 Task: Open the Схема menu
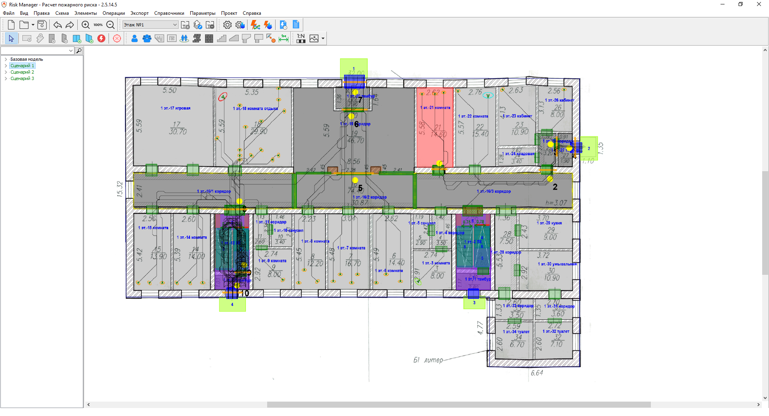pos(62,13)
